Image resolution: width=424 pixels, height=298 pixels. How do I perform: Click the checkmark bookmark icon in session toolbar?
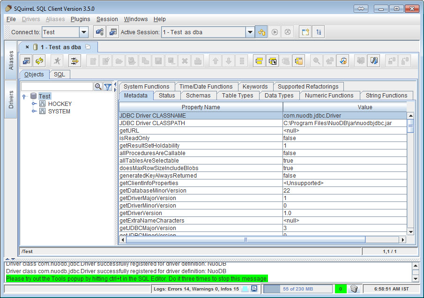point(343,61)
